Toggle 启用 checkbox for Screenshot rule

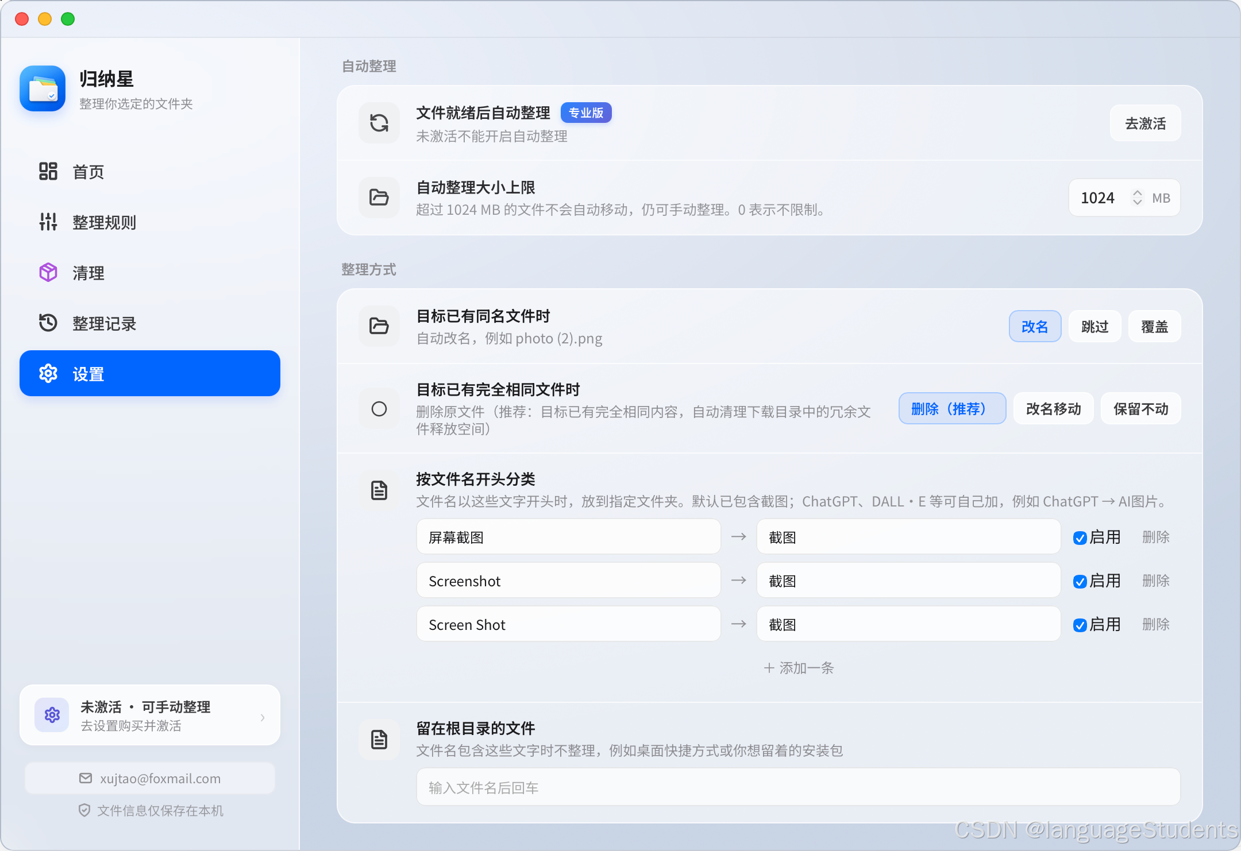(x=1080, y=581)
